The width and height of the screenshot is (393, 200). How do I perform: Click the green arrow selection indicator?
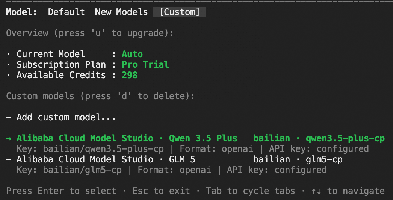tap(9, 138)
